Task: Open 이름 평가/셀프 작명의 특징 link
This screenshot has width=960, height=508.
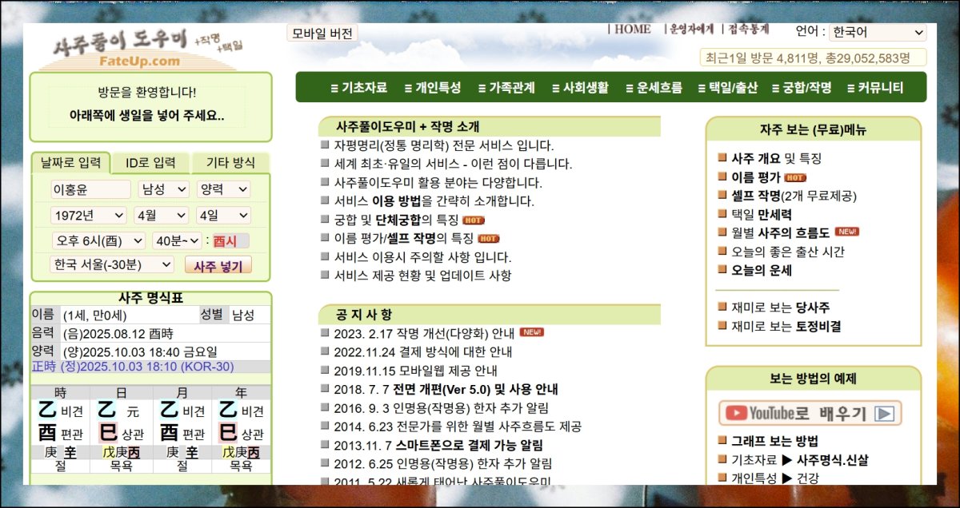Action: [x=404, y=238]
